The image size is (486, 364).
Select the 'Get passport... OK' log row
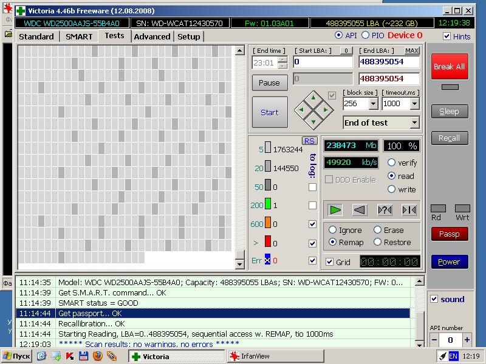213,313
